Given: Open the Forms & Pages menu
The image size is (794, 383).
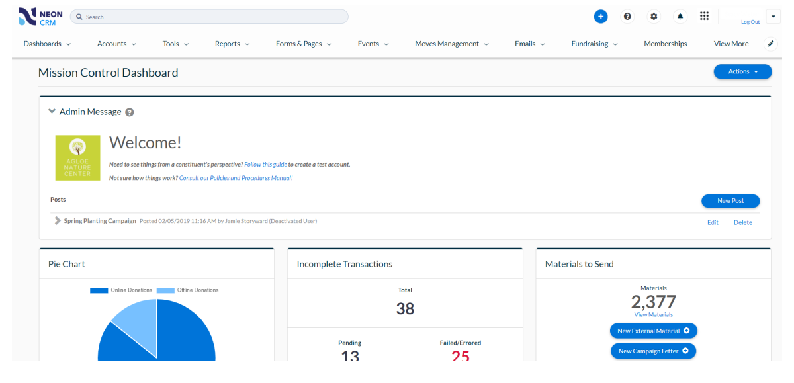Looking at the screenshot, I should point(304,44).
